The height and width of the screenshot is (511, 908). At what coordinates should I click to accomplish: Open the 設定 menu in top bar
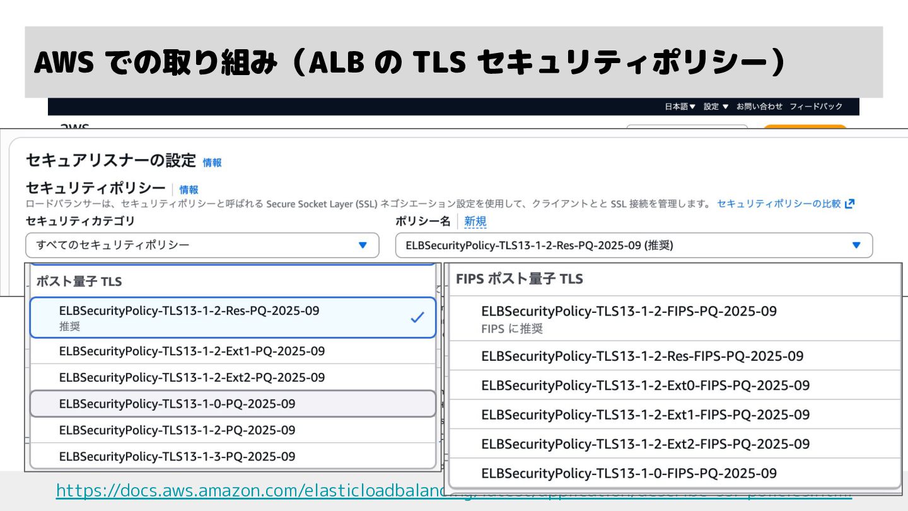pyautogui.click(x=716, y=107)
